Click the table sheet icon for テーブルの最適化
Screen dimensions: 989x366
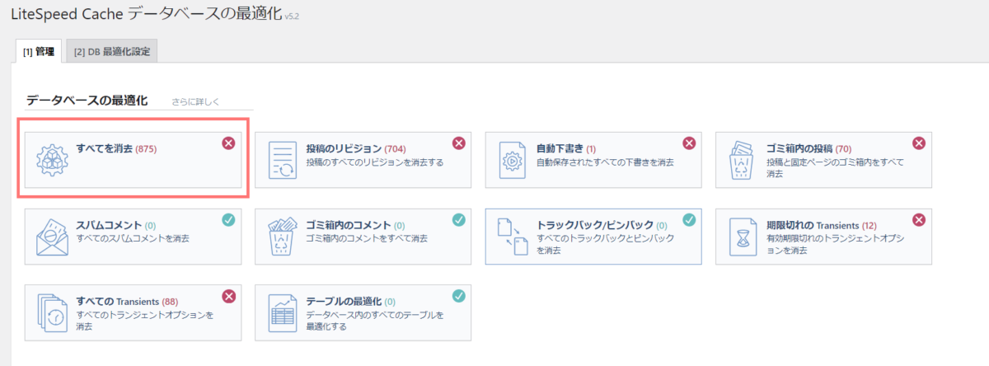coord(282,312)
